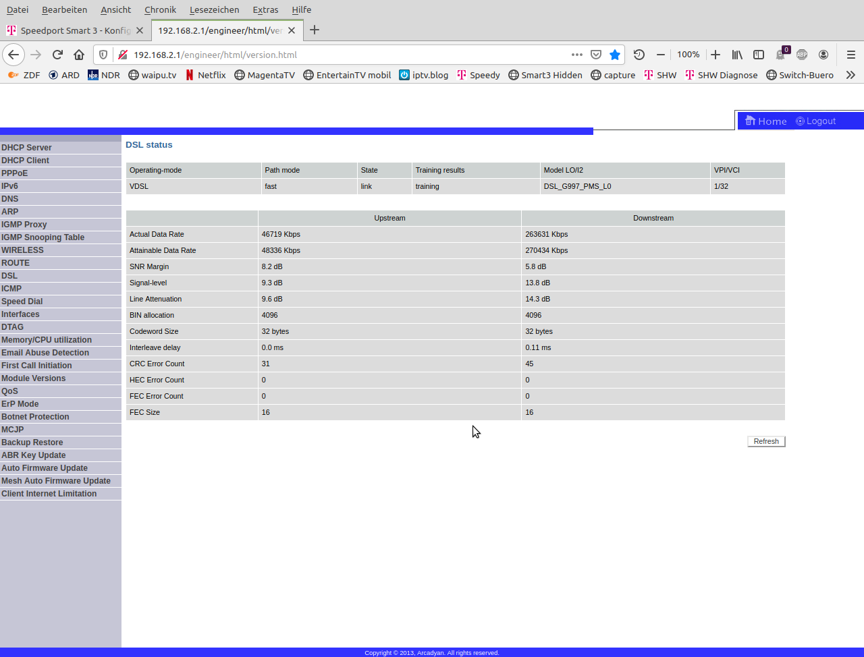Open the Switch-Buero bookmark
This screenshot has width=864, height=657.
pyautogui.click(x=799, y=75)
